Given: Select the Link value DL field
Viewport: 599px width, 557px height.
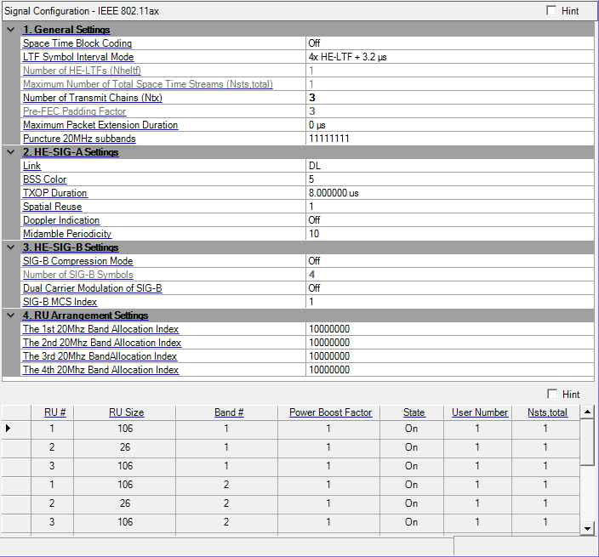Looking at the screenshot, I should click(x=449, y=166).
